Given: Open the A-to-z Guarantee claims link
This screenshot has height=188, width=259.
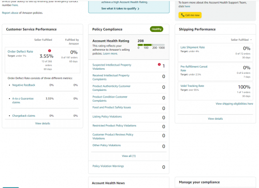Looking at the screenshot, I should pos(23,100).
